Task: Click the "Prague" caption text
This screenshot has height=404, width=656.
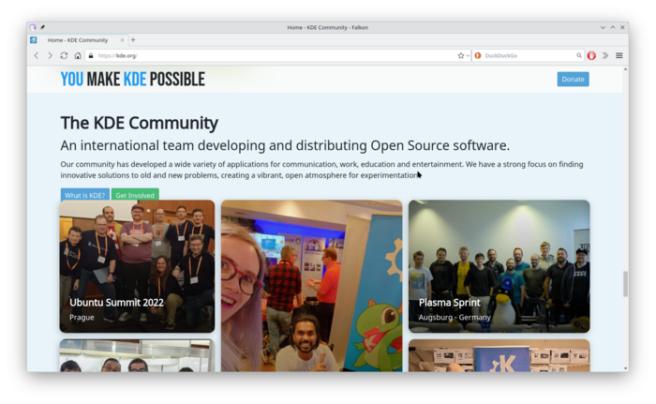Action: click(x=82, y=318)
